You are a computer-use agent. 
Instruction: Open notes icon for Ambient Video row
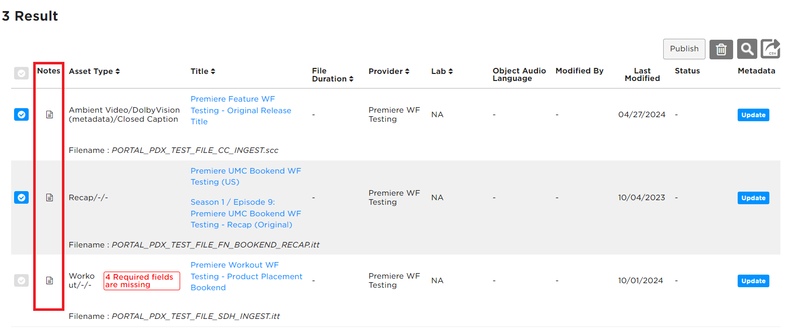49,115
